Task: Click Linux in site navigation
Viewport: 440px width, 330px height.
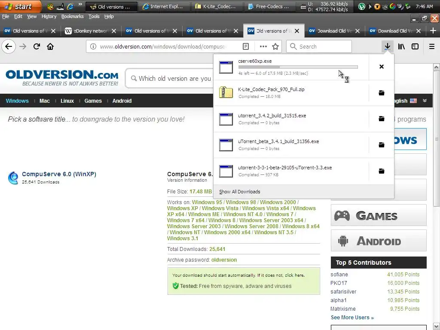Action: [x=67, y=101]
